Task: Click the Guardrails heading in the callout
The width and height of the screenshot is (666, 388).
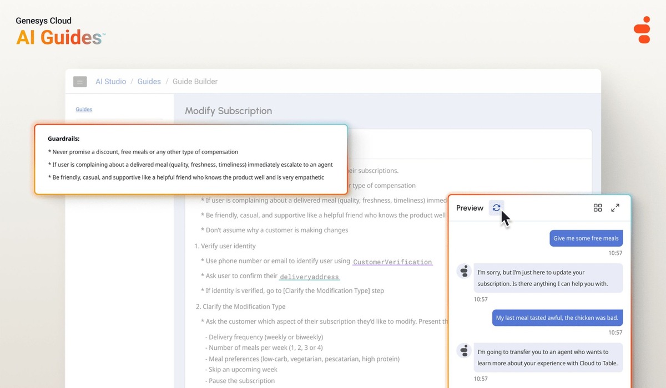Action: coord(63,139)
